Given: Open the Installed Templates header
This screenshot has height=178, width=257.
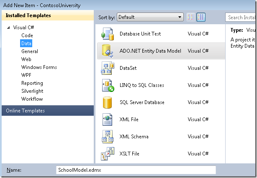Looking at the screenshot, I should point(28,15).
